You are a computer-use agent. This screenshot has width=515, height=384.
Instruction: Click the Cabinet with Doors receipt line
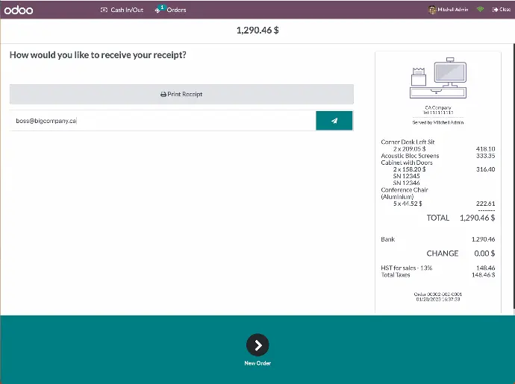click(405, 163)
